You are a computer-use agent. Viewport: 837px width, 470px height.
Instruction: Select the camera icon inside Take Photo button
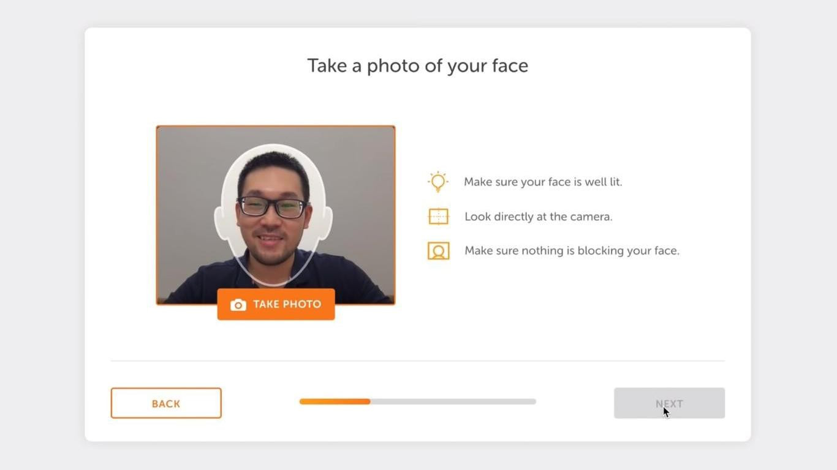(237, 304)
